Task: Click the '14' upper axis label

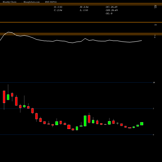Action: pos(155,25)
